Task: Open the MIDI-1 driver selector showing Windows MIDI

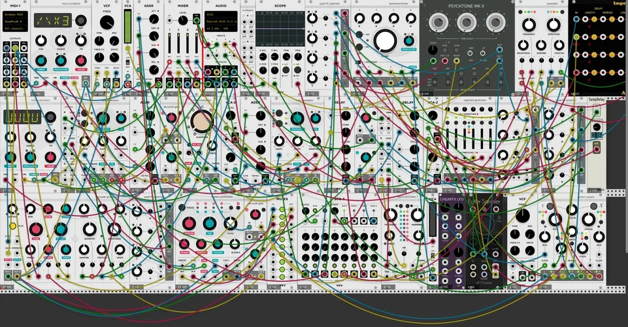Action: [16, 14]
